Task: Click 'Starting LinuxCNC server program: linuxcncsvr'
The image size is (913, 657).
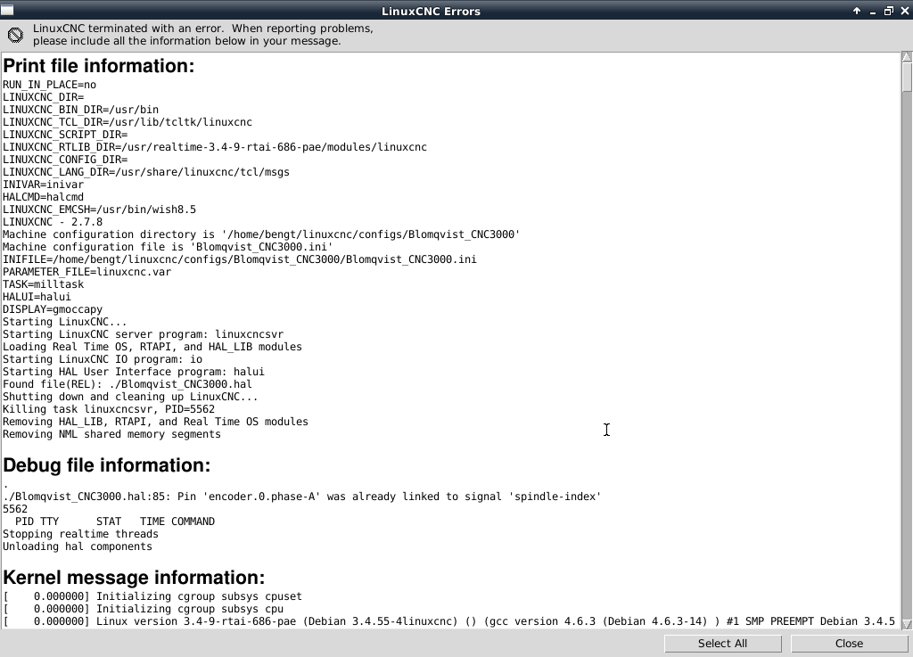Action: pyautogui.click(x=144, y=334)
